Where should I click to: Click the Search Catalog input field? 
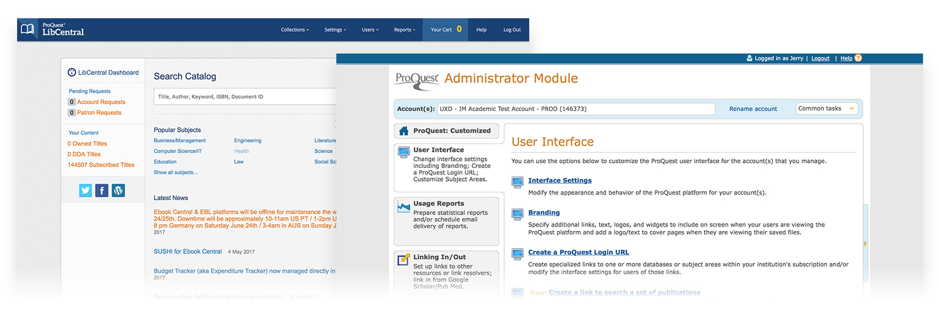246,96
